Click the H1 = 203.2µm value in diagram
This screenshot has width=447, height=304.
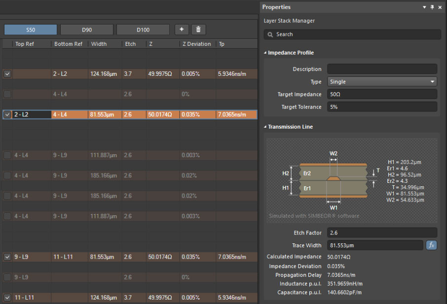click(x=404, y=162)
